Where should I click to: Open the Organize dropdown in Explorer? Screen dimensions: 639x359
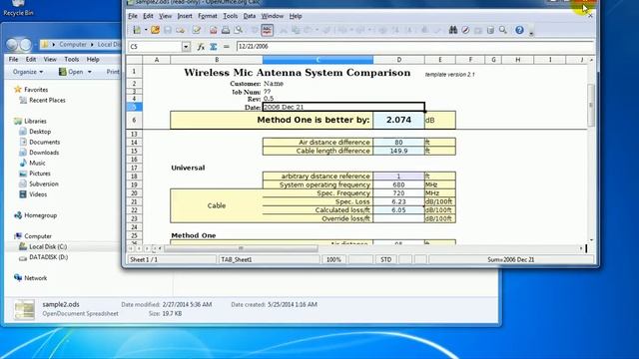click(28, 72)
